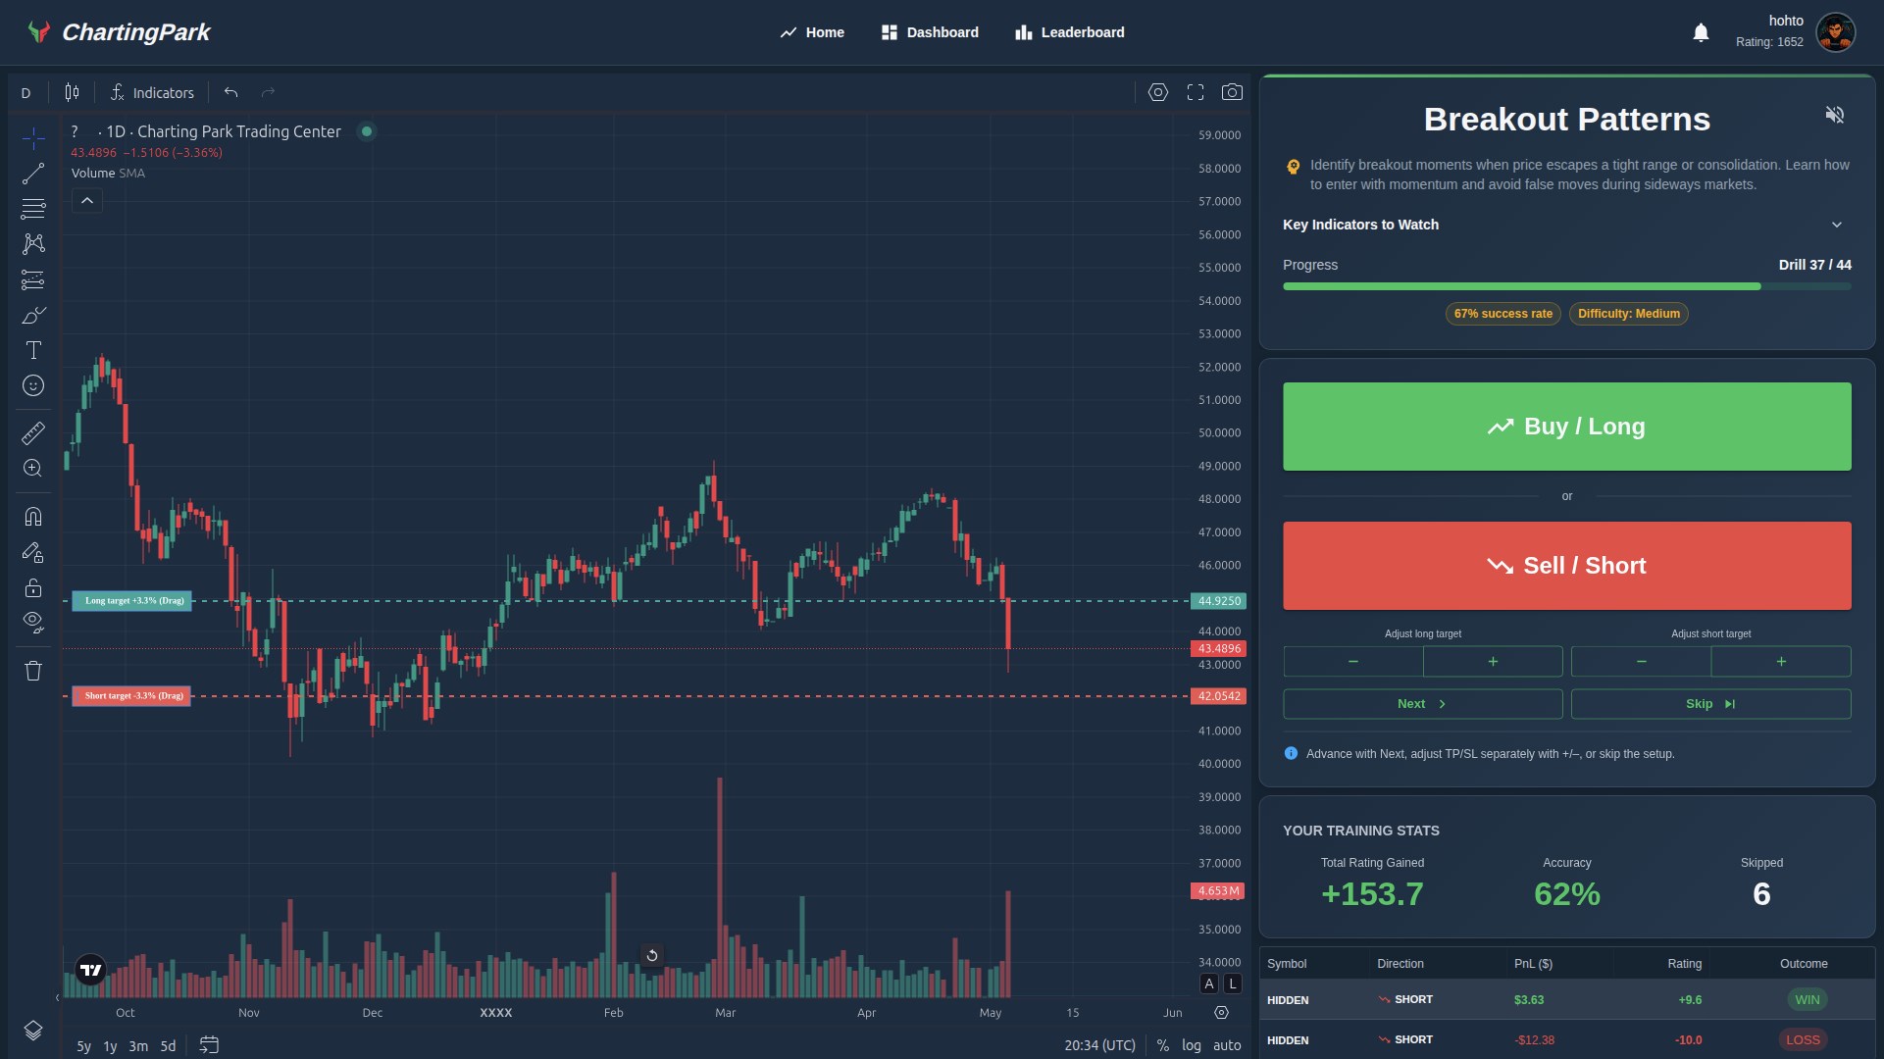
Task: Select the pattern drawing tool
Action: coord(33,243)
